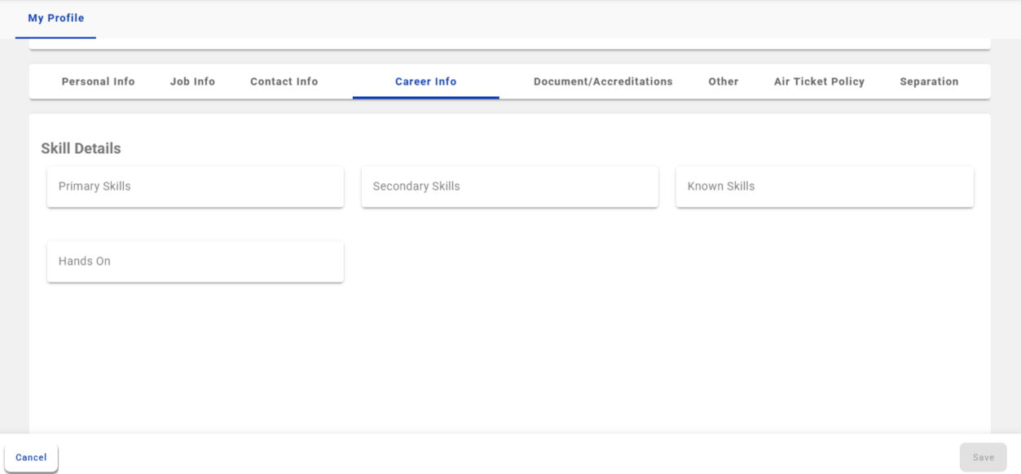Switch to the Other tab
This screenshot has height=474, width=1021.
click(x=723, y=81)
